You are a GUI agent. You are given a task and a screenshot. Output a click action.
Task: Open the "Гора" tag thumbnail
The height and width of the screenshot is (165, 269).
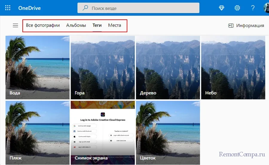[103, 67]
